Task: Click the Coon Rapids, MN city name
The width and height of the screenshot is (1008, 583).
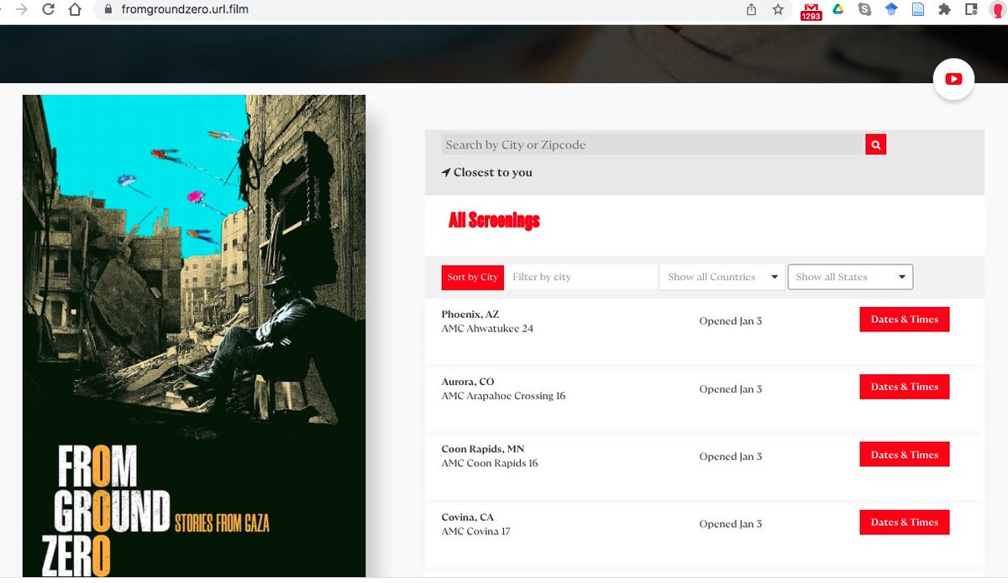Action: coord(483,449)
